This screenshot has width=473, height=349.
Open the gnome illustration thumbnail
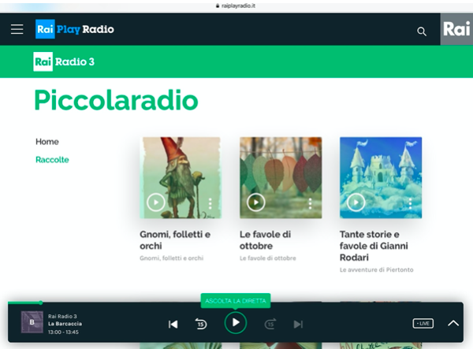pyautogui.click(x=181, y=178)
